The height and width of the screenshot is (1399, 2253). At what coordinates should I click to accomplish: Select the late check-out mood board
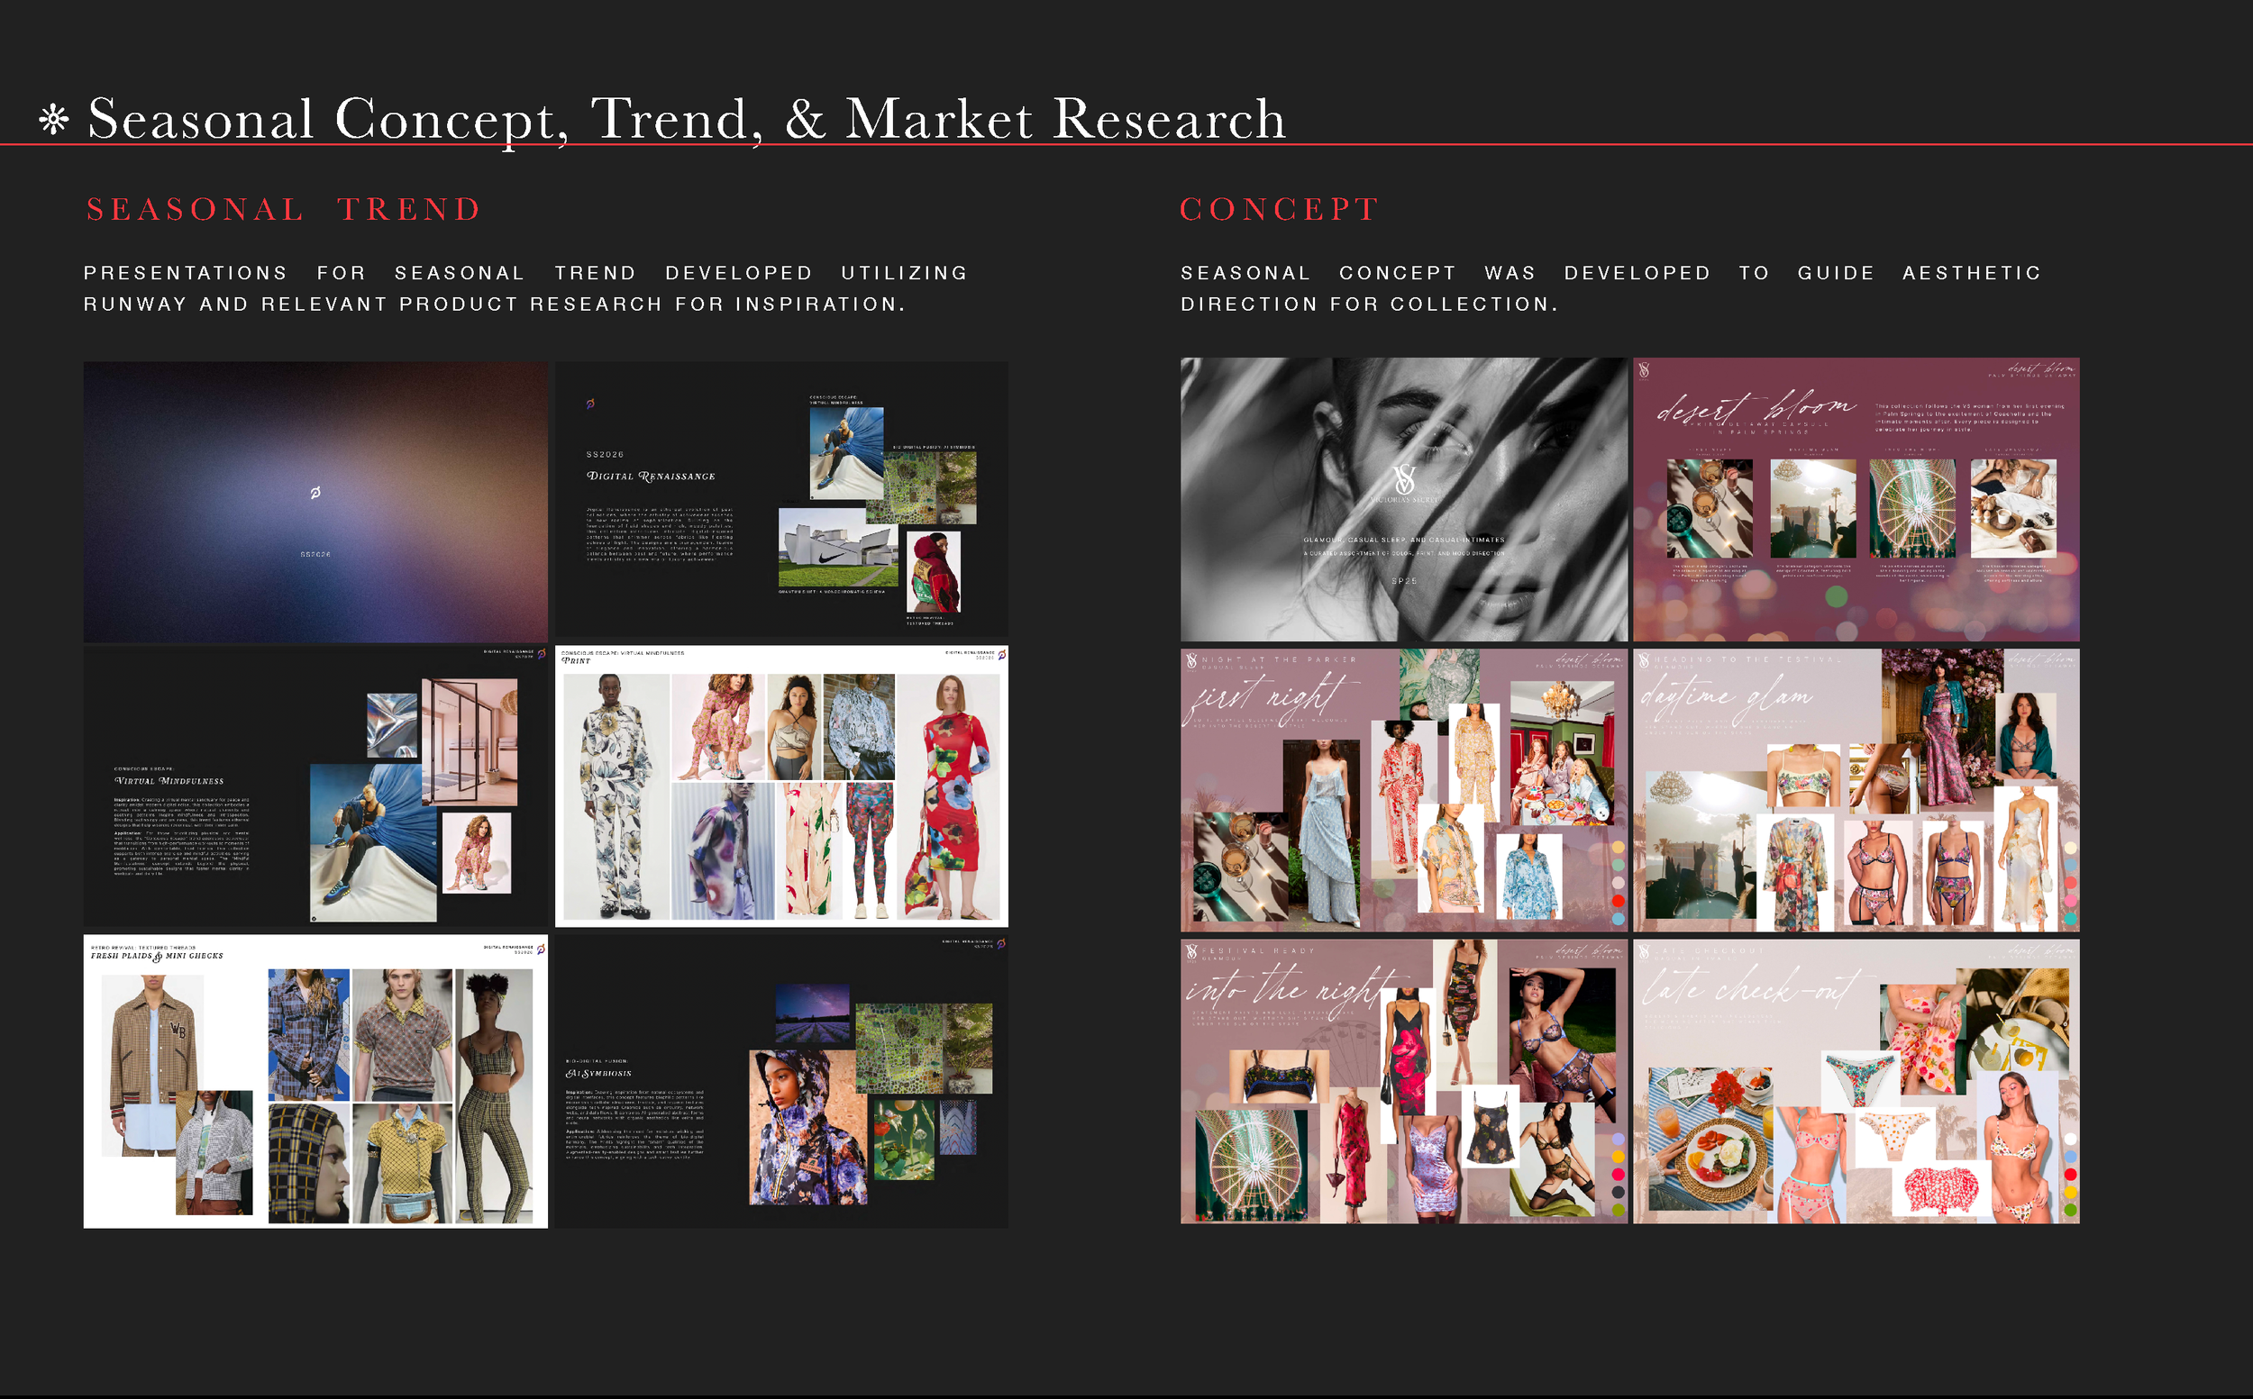(1856, 1081)
